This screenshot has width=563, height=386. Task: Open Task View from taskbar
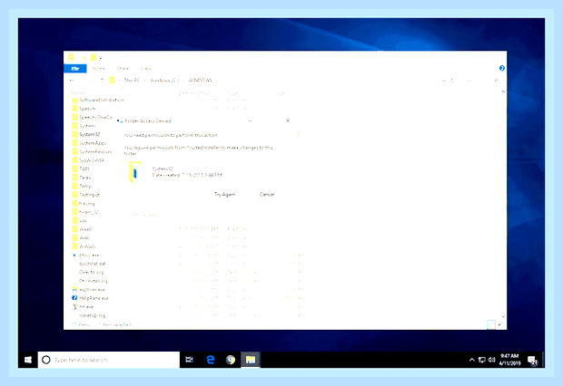[x=189, y=360]
